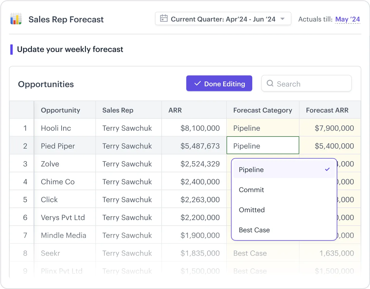370x289 pixels.
Task: Click Sales Rep cell in Zolve row
Action: (x=129, y=163)
